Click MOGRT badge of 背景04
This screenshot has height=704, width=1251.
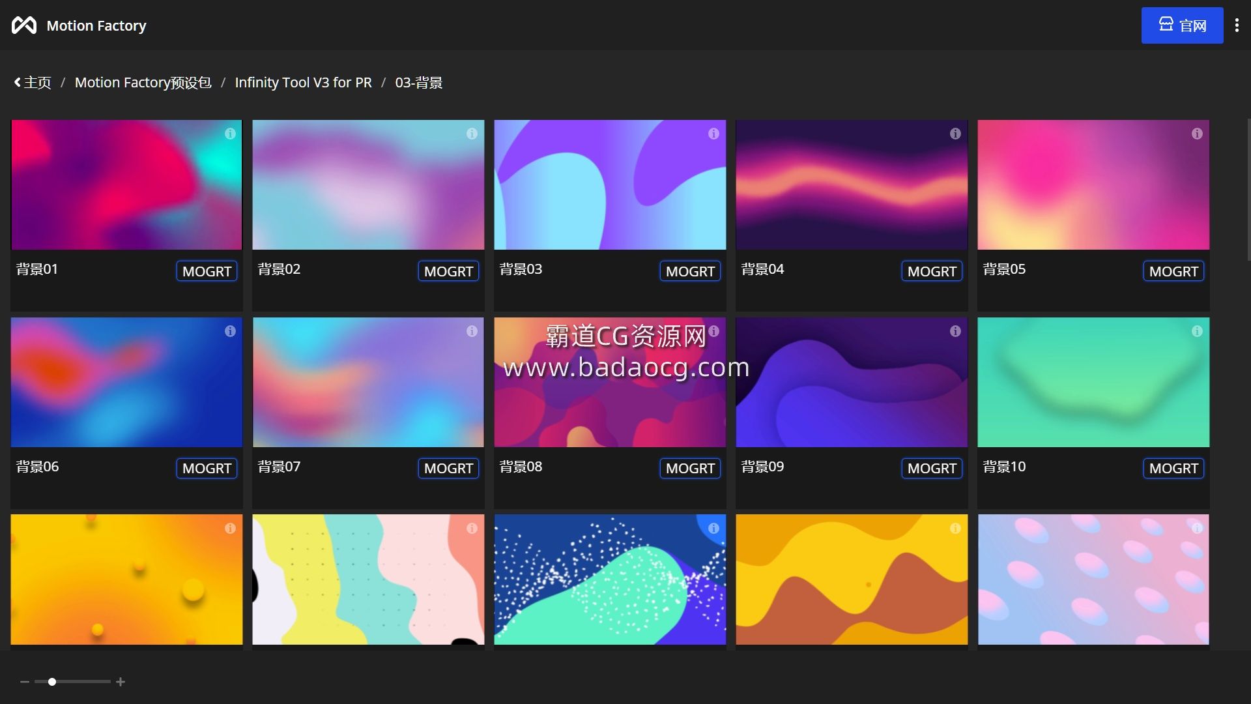(932, 271)
